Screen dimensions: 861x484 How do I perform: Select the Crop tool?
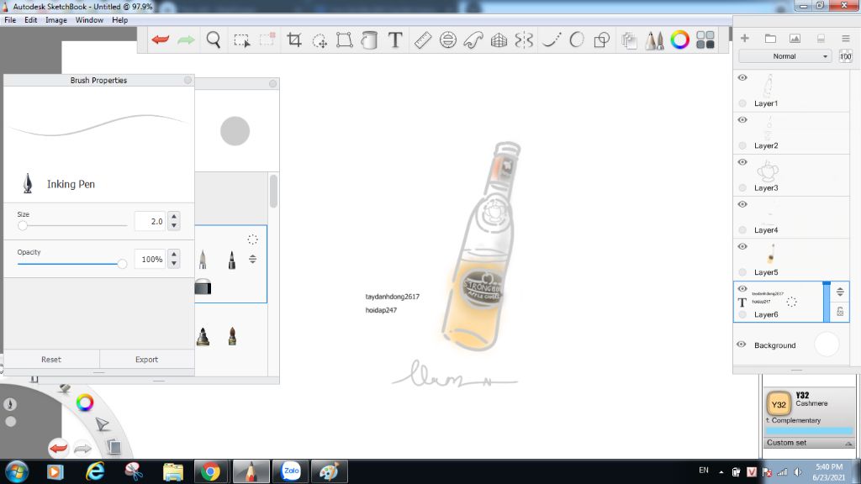coord(294,39)
